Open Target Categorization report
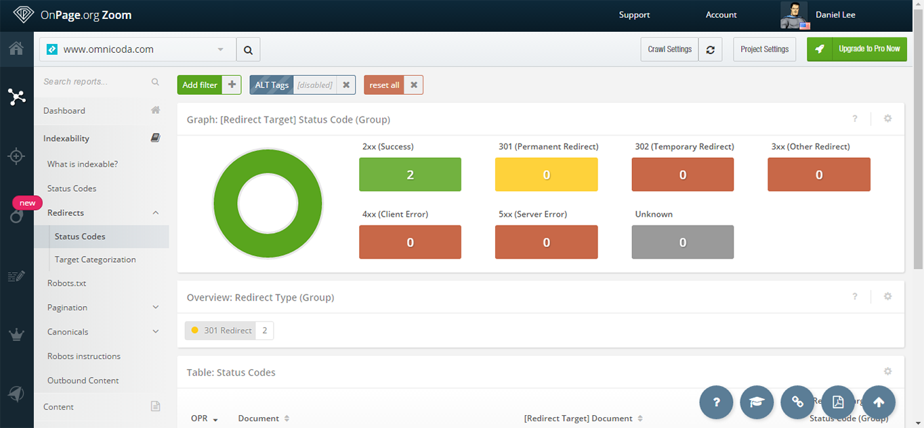The width and height of the screenshot is (924, 428). click(95, 259)
